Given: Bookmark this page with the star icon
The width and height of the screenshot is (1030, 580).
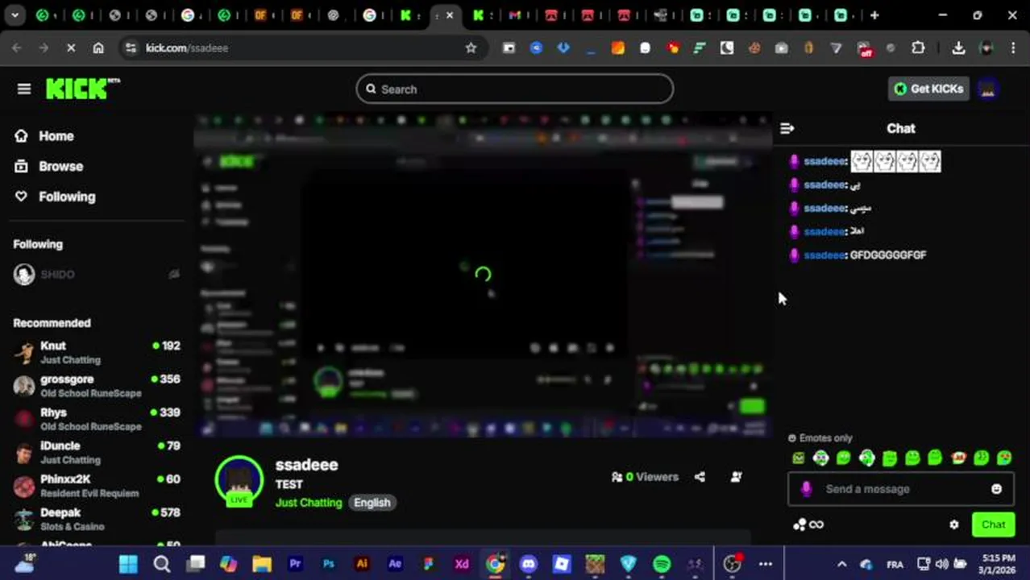Looking at the screenshot, I should click(x=471, y=48).
